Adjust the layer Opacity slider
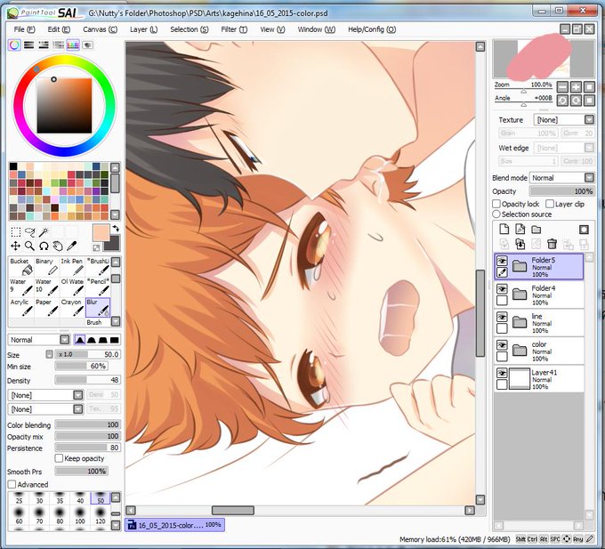This screenshot has width=605, height=549. 561,191
